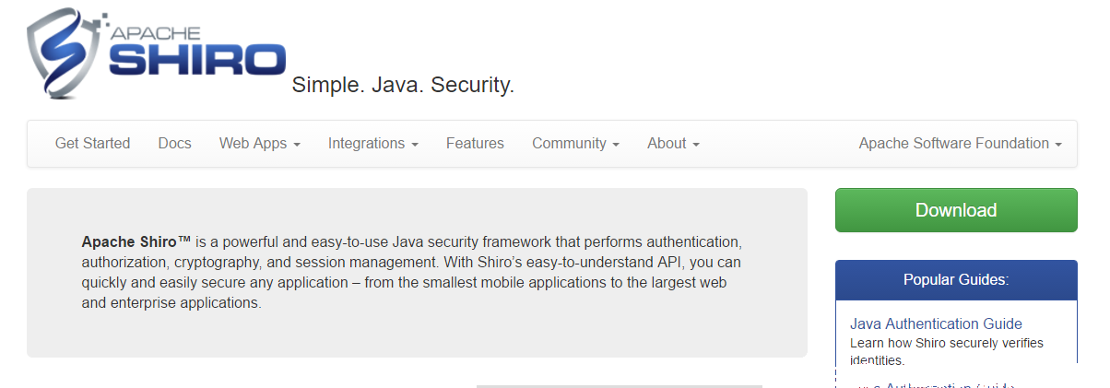Screen dimensions: 1110x388
Task: Open the Apache Software Foundation dropdown
Action: pos(960,143)
